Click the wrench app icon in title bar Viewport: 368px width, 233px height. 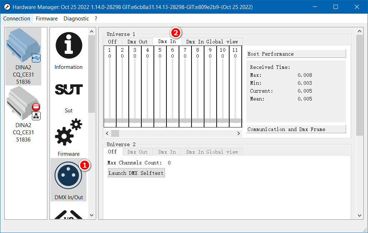6,7
